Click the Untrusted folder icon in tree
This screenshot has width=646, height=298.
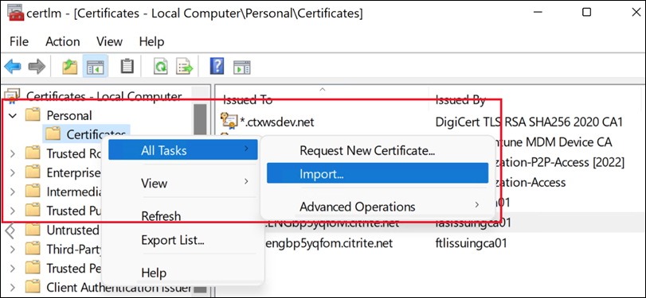click(x=33, y=230)
